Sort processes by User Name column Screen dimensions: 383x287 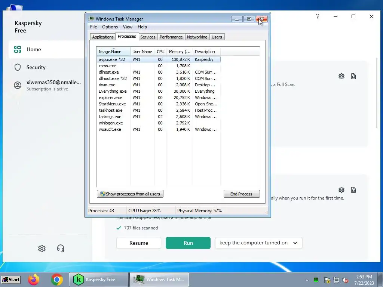(x=142, y=52)
